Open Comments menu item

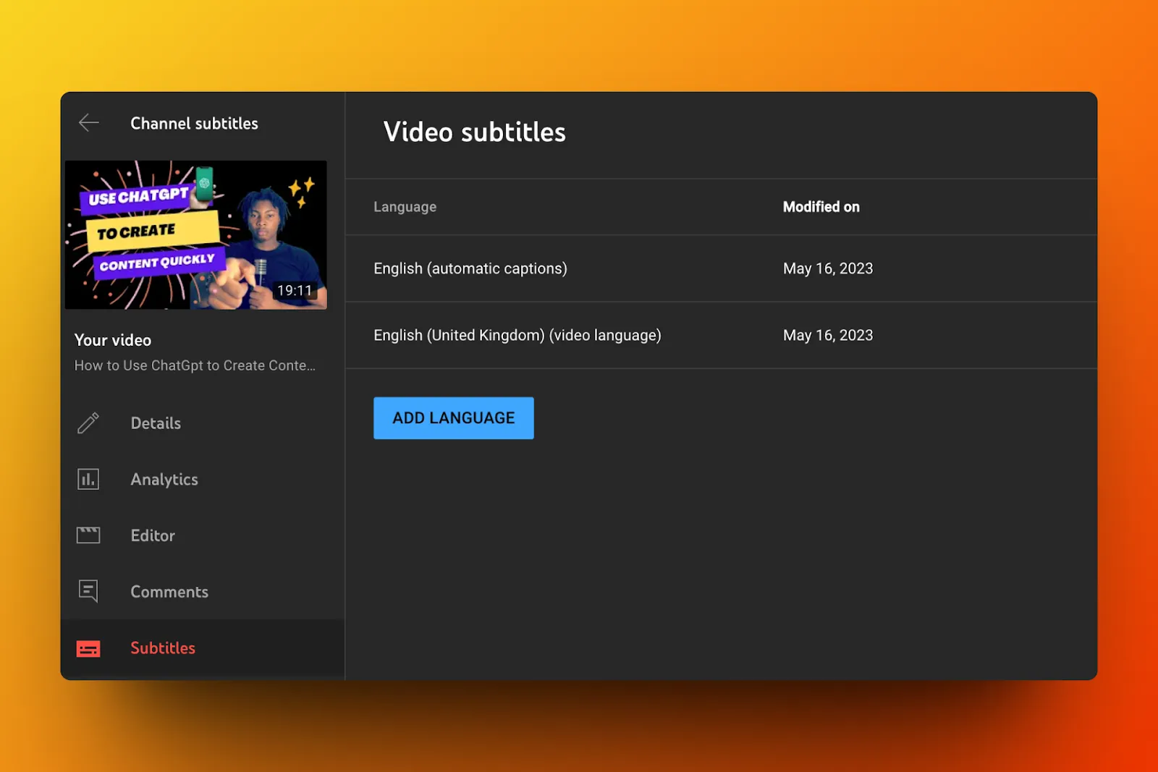(169, 592)
